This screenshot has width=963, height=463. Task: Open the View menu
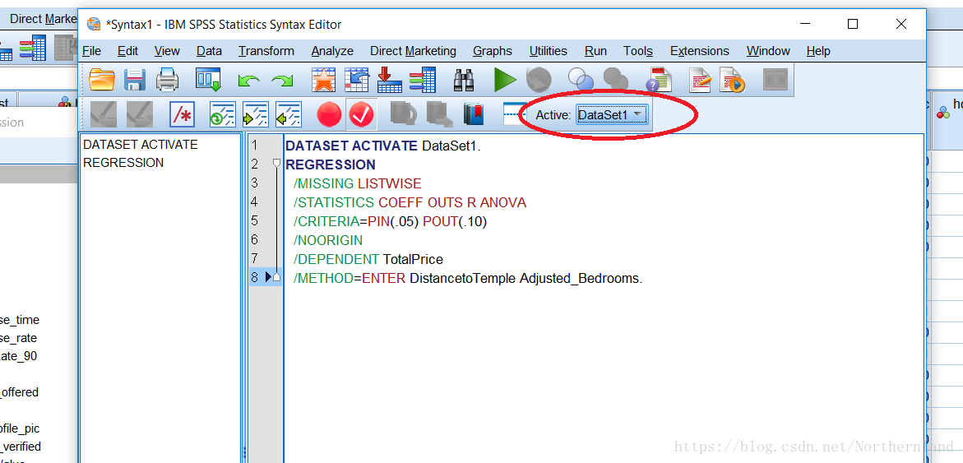point(167,51)
